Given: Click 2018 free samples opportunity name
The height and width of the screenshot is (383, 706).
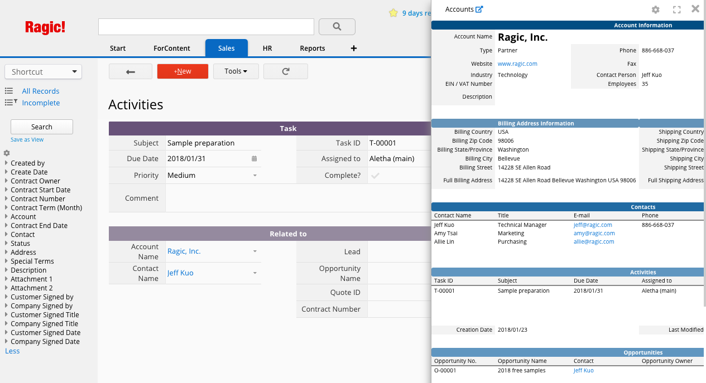Looking at the screenshot, I should (x=521, y=371).
